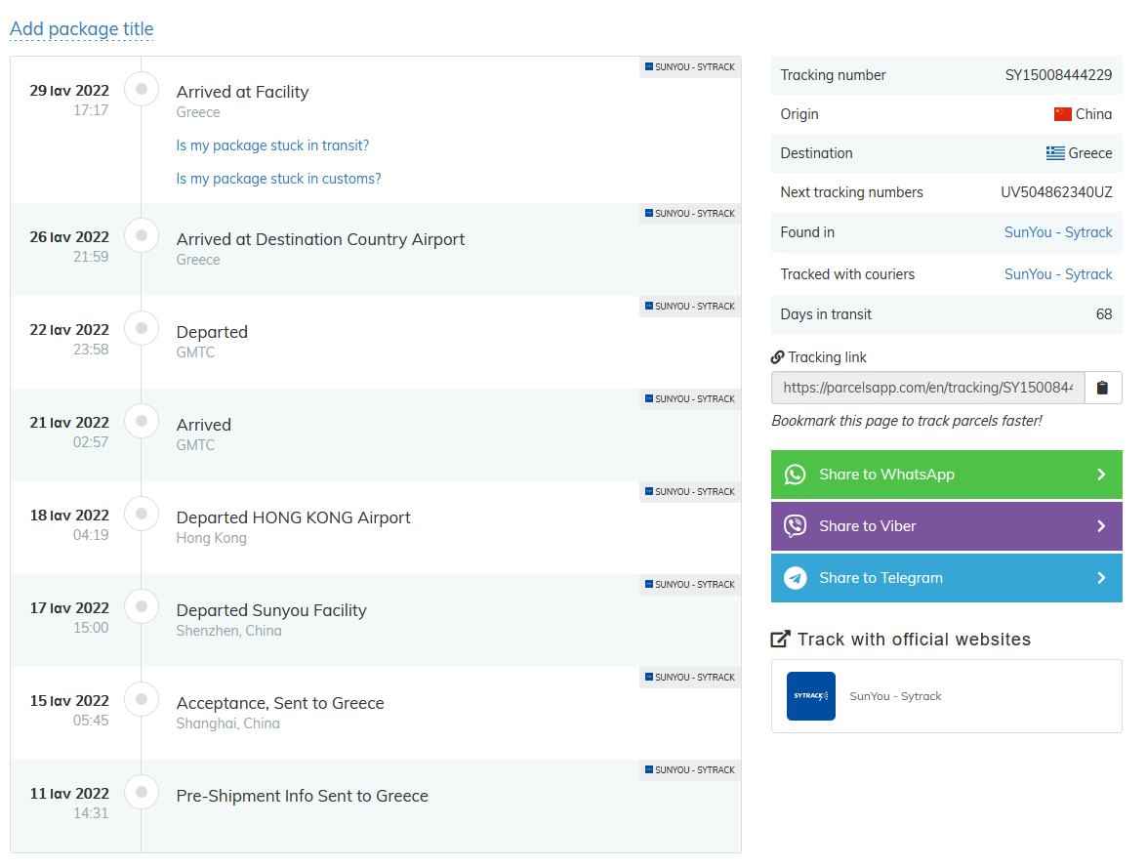Click 'Bookmark this page to track parcels faster!' text
1147x868 pixels.
coord(906,421)
